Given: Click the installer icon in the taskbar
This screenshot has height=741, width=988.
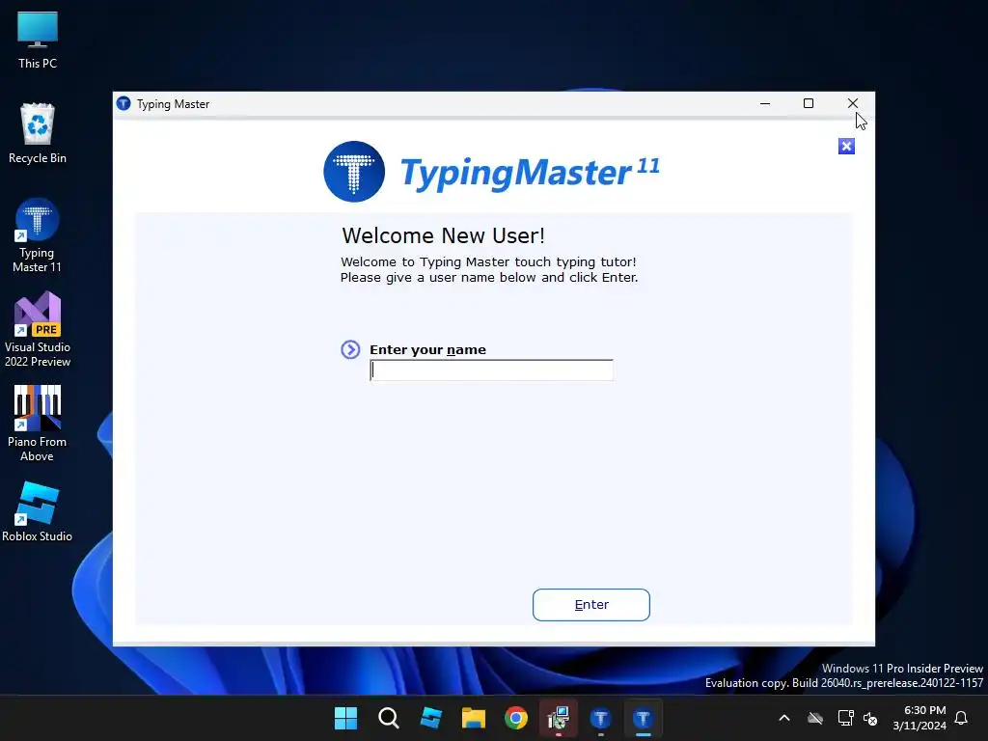Looking at the screenshot, I should tap(559, 718).
